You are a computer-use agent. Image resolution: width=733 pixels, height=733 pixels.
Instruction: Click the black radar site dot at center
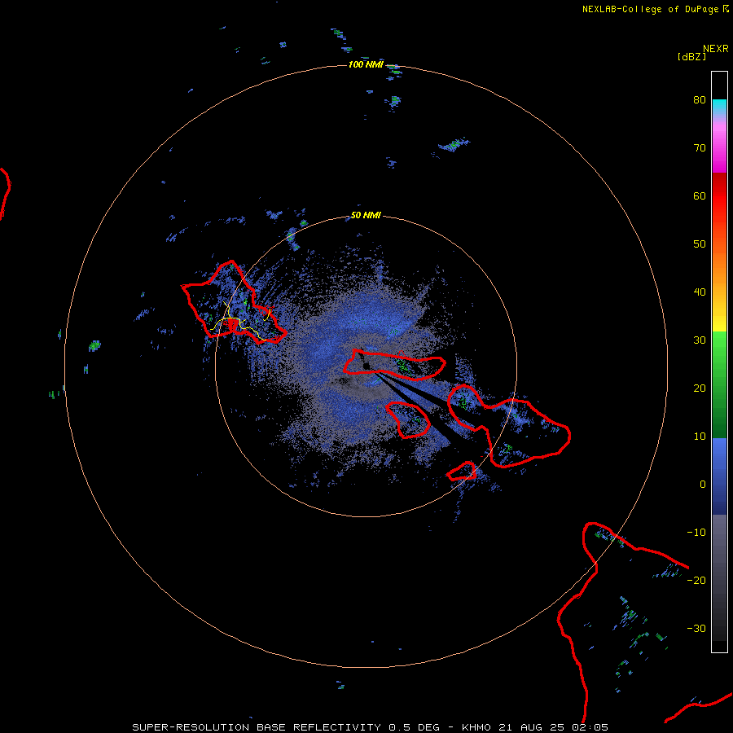click(366, 366)
